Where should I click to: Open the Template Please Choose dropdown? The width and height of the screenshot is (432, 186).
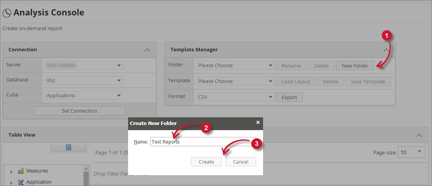236,81
